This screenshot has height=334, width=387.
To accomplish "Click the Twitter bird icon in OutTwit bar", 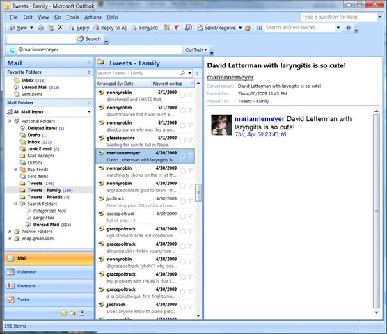I will point(12,50).
